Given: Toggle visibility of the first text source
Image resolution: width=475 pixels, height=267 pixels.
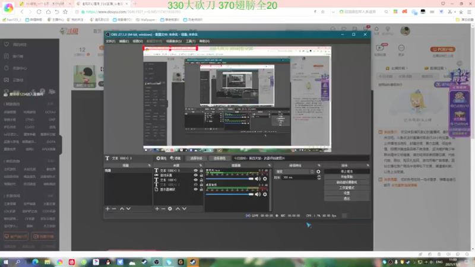Looking at the screenshot, I should point(196,170).
